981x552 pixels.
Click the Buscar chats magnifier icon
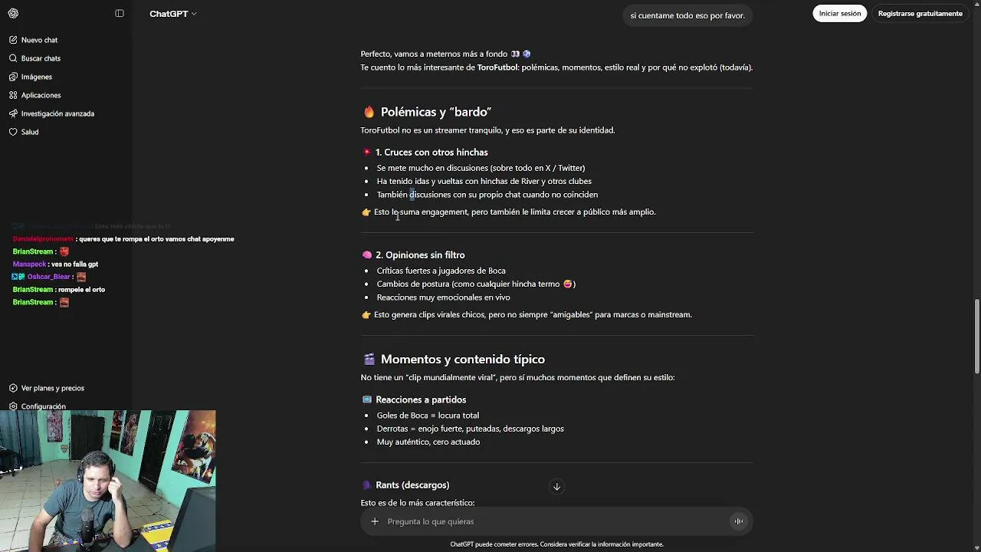click(13, 58)
